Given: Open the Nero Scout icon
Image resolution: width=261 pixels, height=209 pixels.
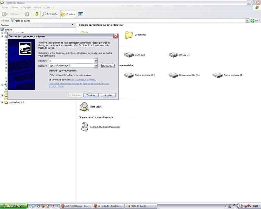Looking at the screenshot, I should pyautogui.click(x=85, y=107).
